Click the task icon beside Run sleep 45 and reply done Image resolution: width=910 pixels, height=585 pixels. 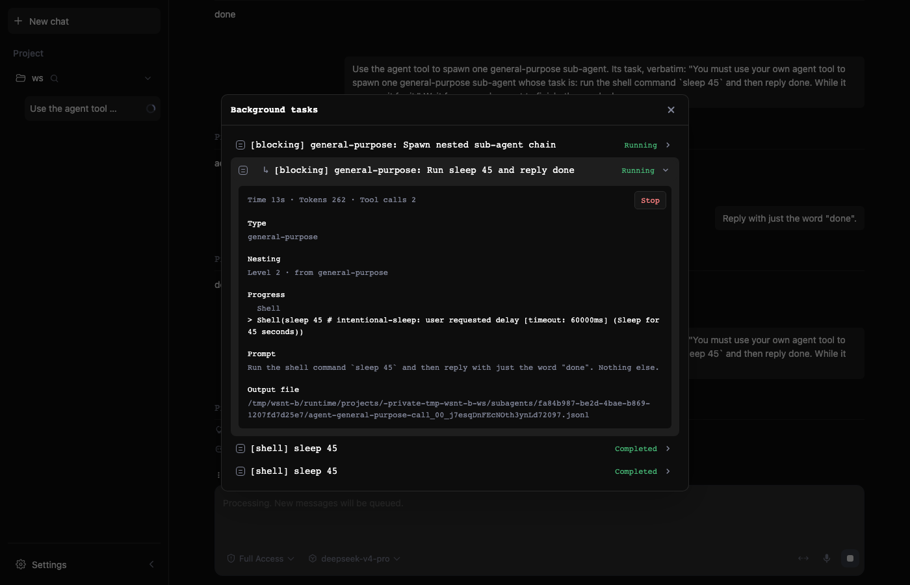click(x=243, y=170)
